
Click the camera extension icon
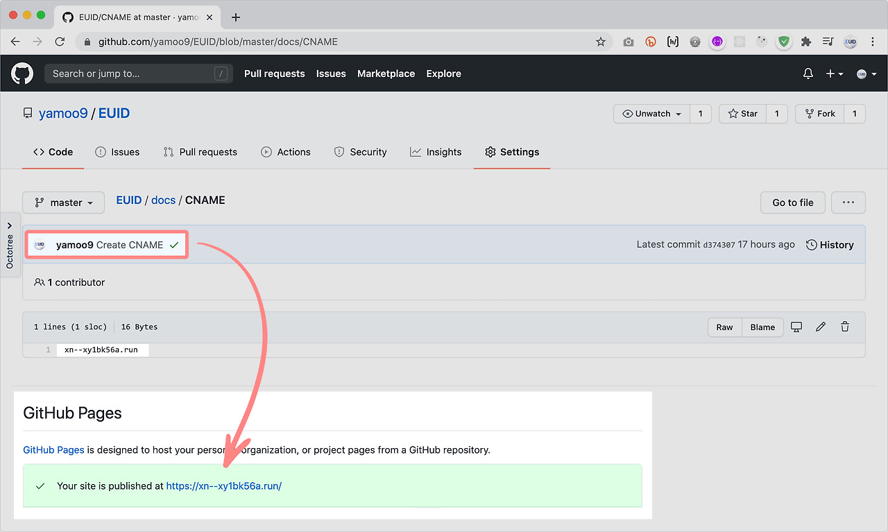click(x=629, y=42)
